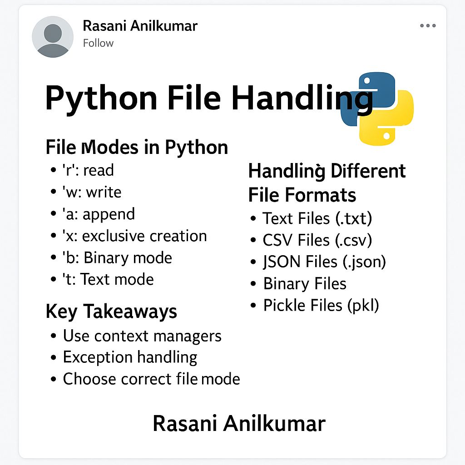Click the "Exception handling" takeaway

[130, 357]
